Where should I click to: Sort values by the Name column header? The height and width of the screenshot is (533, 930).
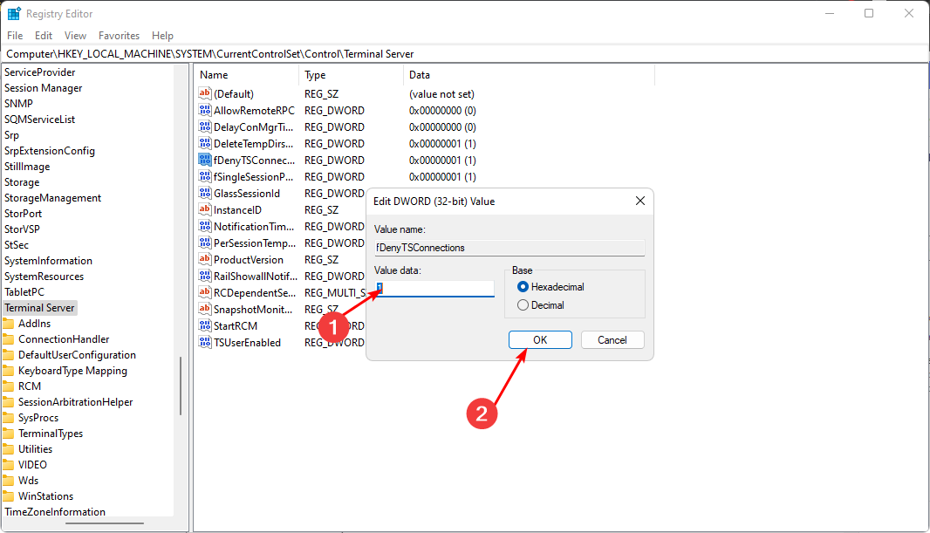pyautogui.click(x=247, y=75)
